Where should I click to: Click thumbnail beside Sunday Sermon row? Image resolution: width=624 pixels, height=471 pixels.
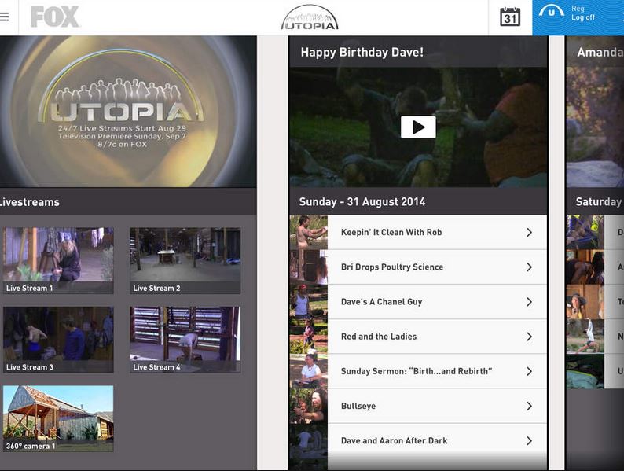[309, 371]
